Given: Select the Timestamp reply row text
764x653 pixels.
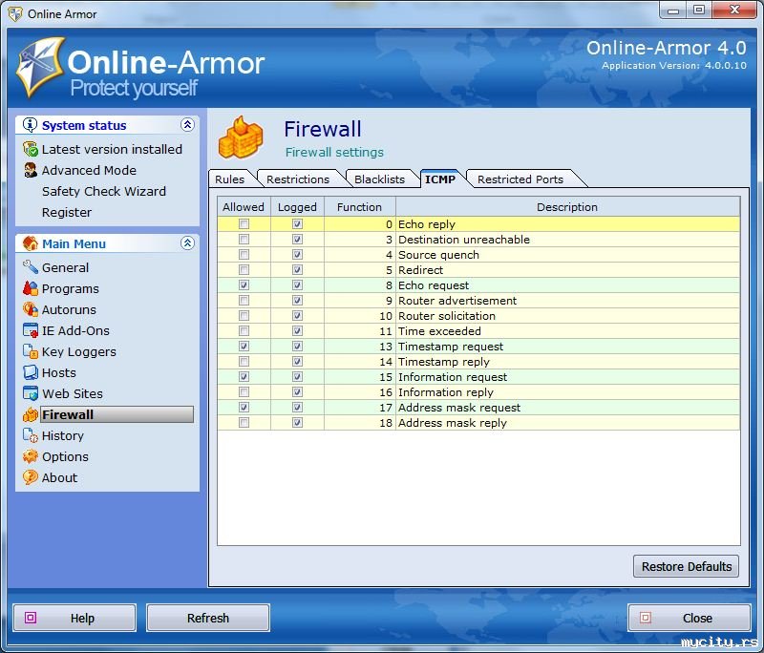Looking at the screenshot, I should 444,362.
